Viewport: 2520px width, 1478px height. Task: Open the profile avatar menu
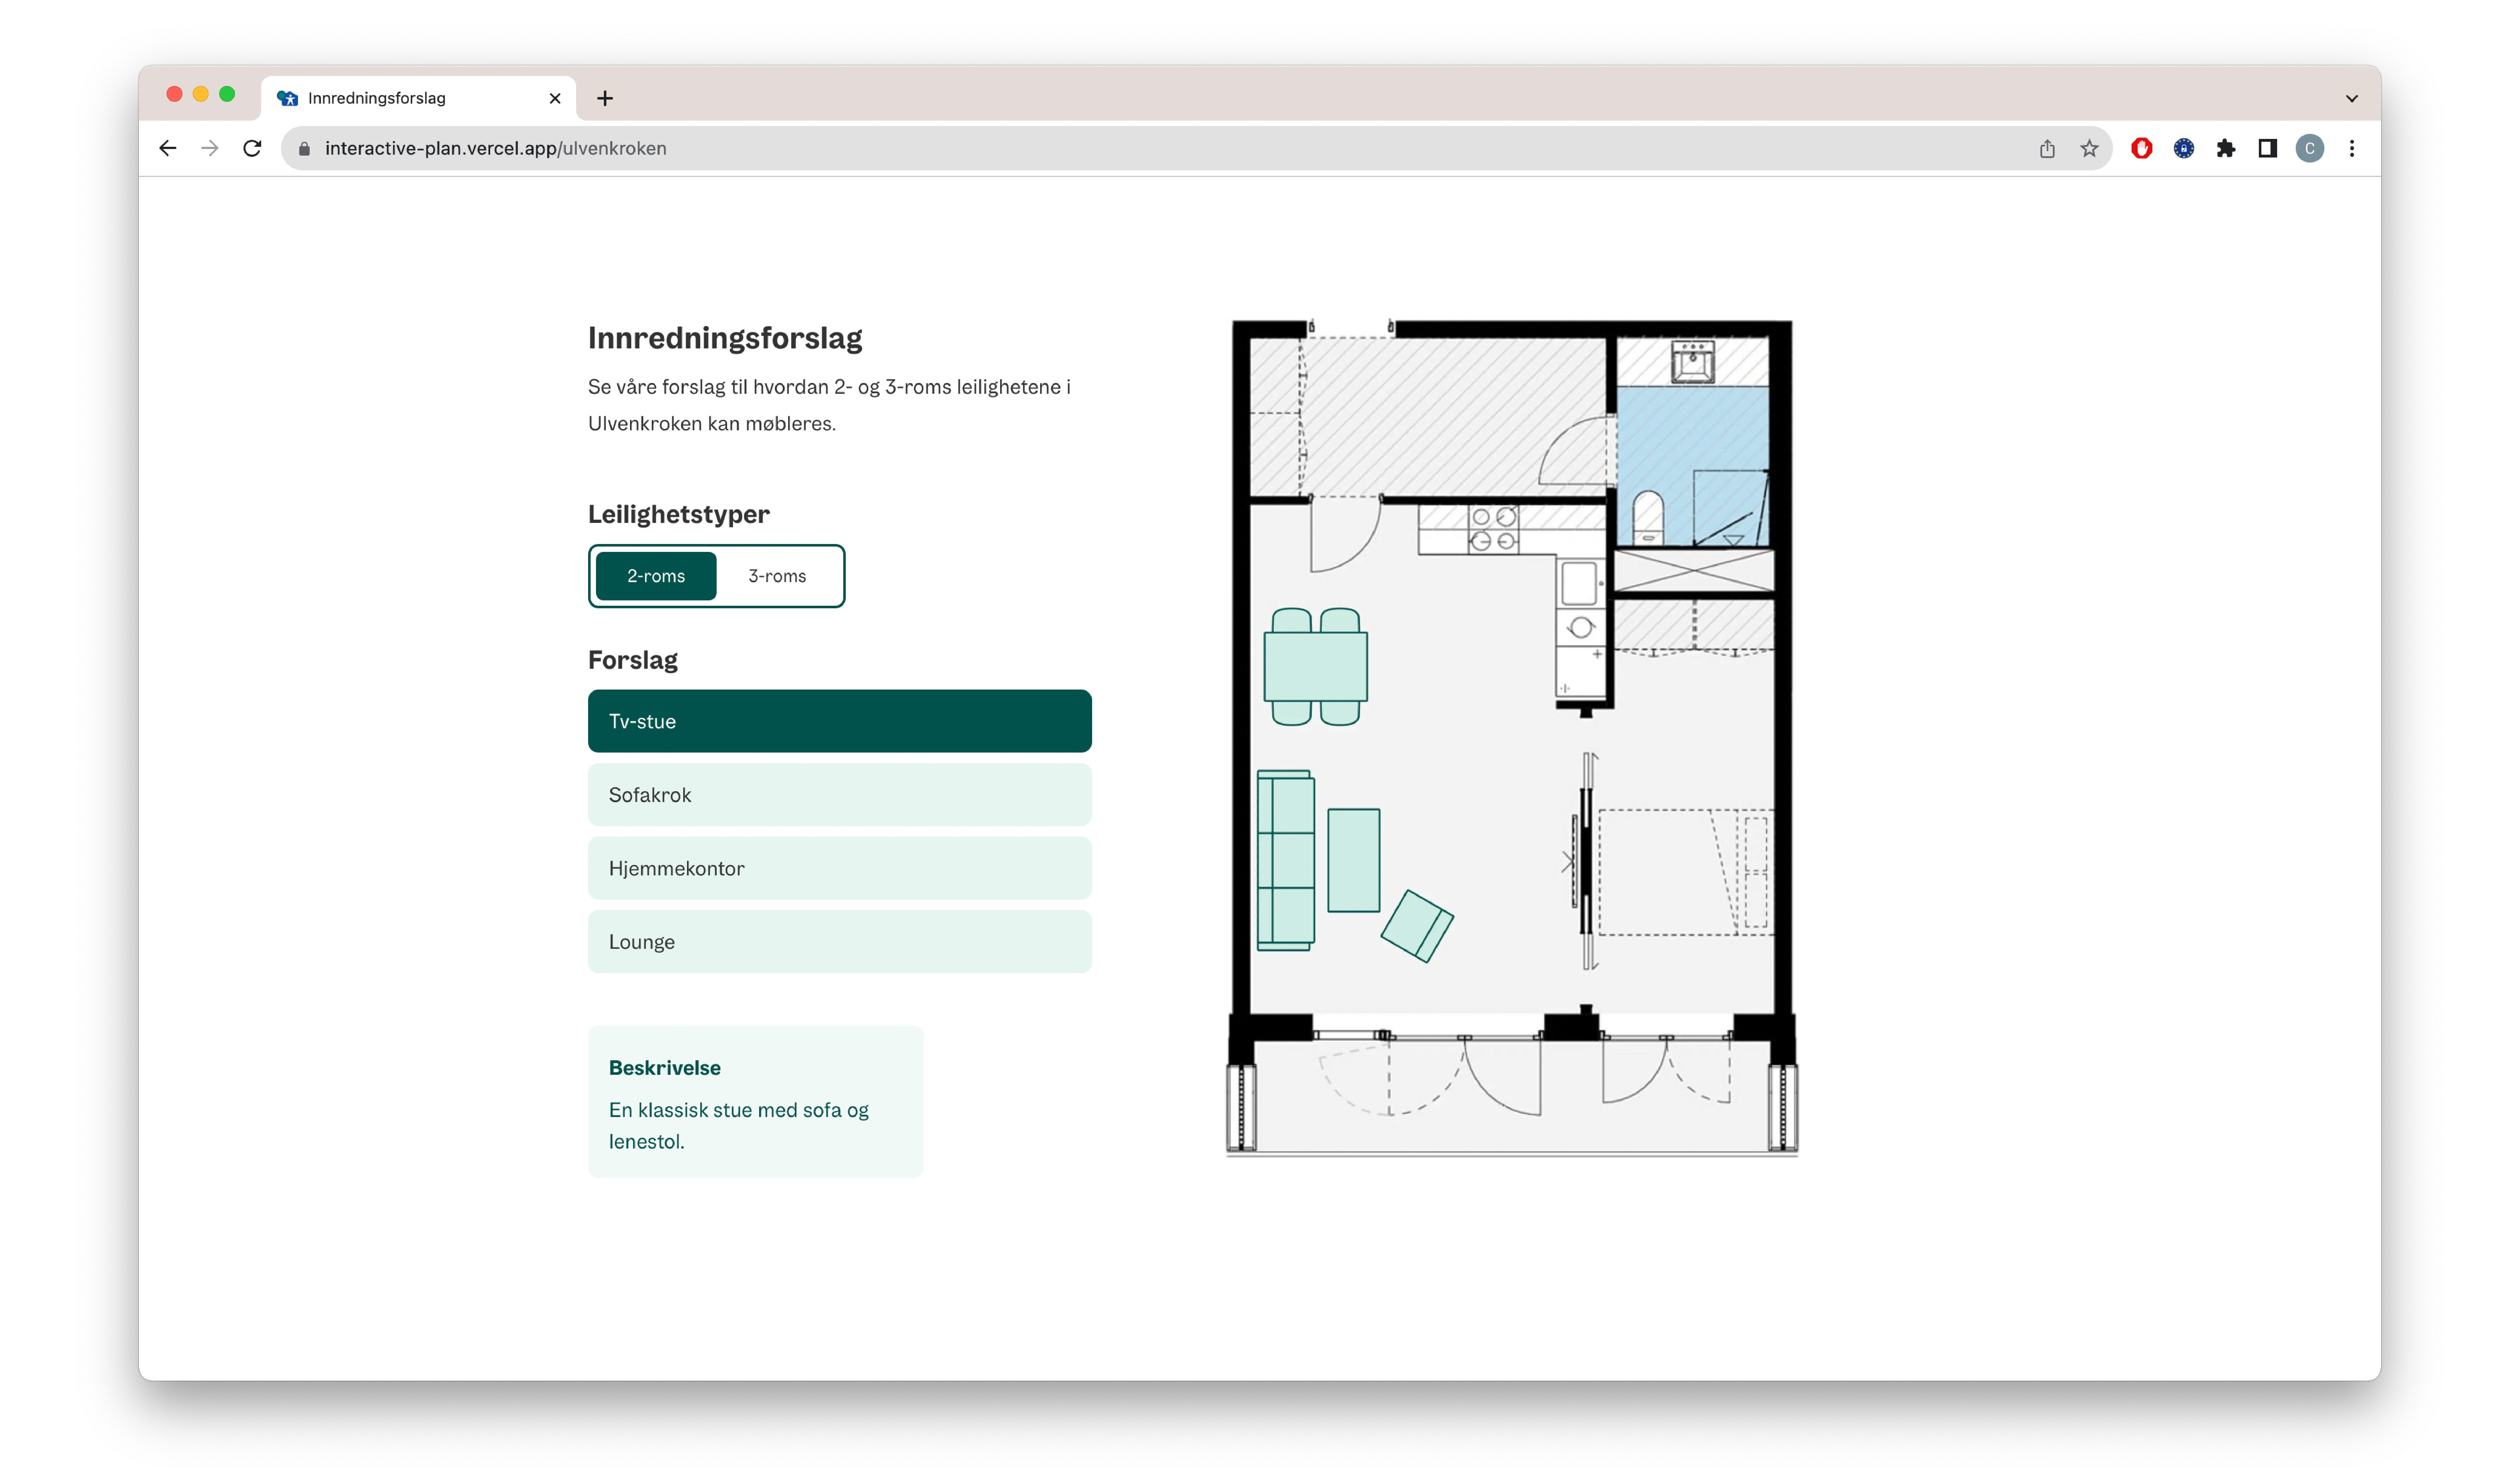pos(2310,148)
